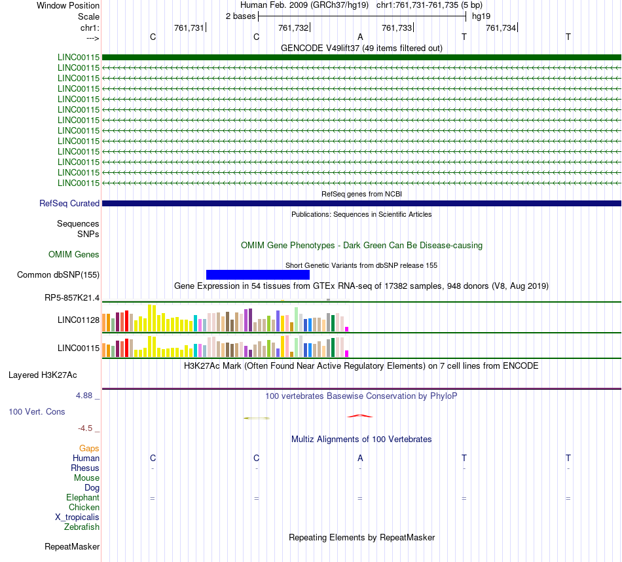Open the GENCODE V49lift37 track title
The height and width of the screenshot is (562, 622).
coord(361,48)
